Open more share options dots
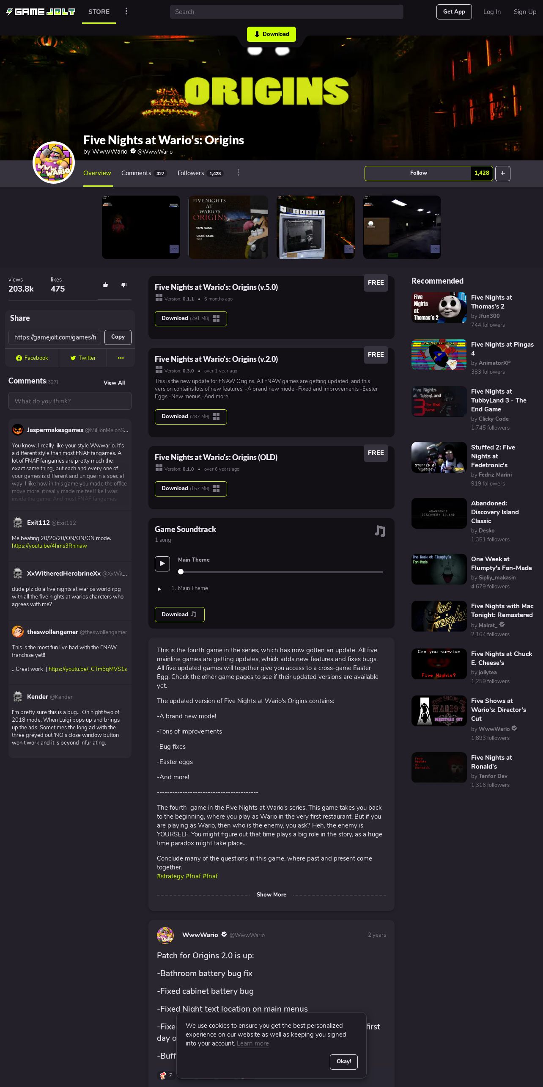This screenshot has height=1087, width=543. [121, 358]
